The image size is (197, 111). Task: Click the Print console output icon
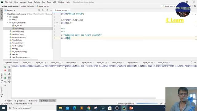(9, 74)
